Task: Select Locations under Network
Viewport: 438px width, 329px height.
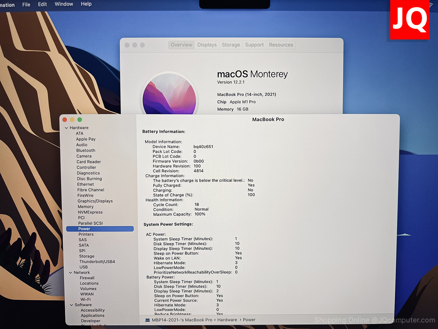Action: [x=89, y=283]
